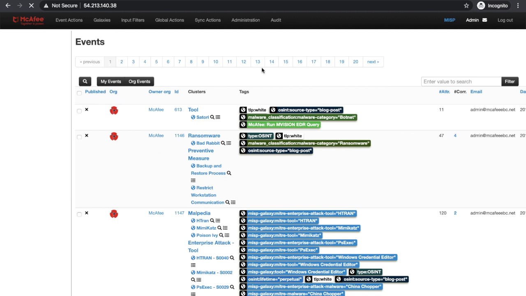Open the Input Filters menu
The height and width of the screenshot is (296, 526).
pos(133,20)
